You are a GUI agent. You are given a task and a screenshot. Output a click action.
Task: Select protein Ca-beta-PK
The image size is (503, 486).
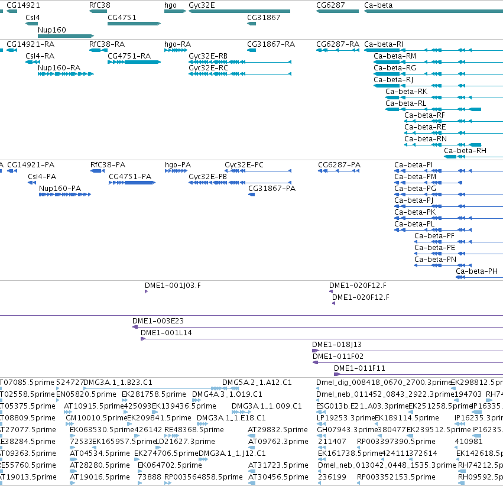pos(415,213)
